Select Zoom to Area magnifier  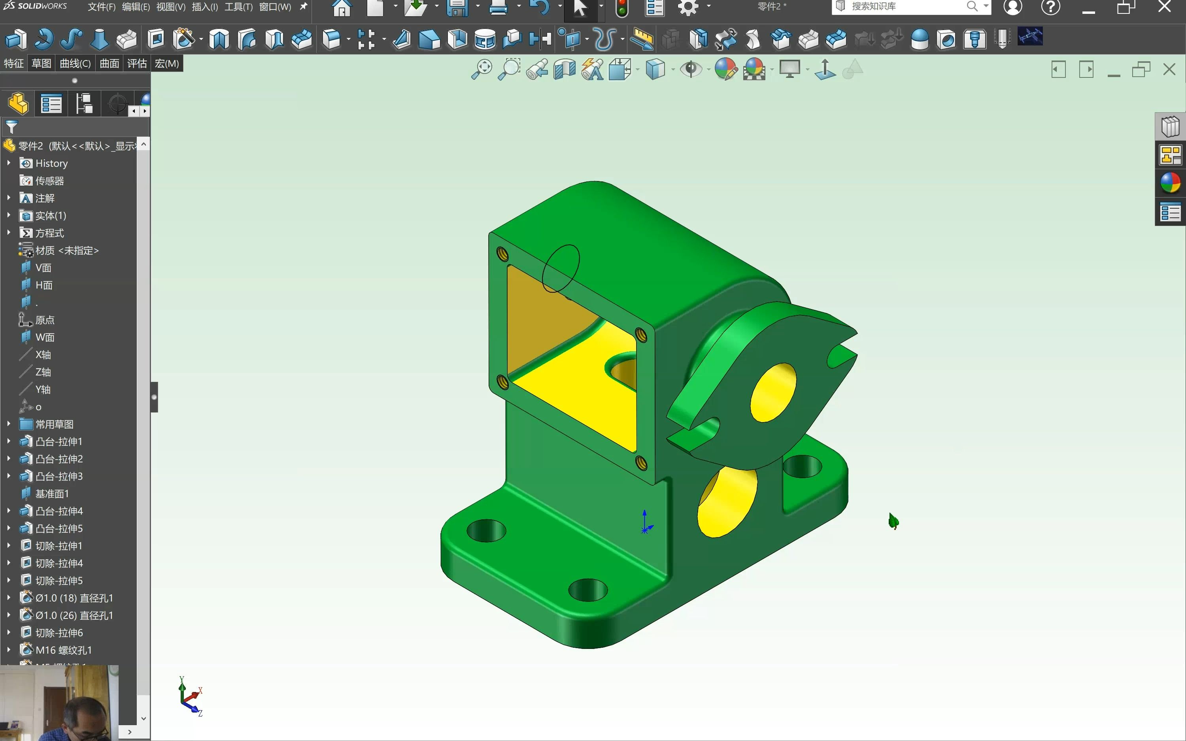point(509,70)
